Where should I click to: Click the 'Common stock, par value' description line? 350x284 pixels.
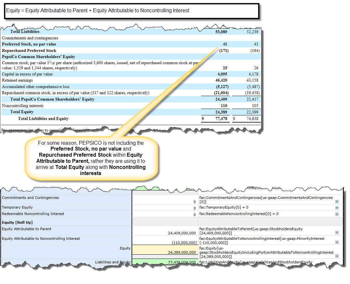(x=100, y=65)
